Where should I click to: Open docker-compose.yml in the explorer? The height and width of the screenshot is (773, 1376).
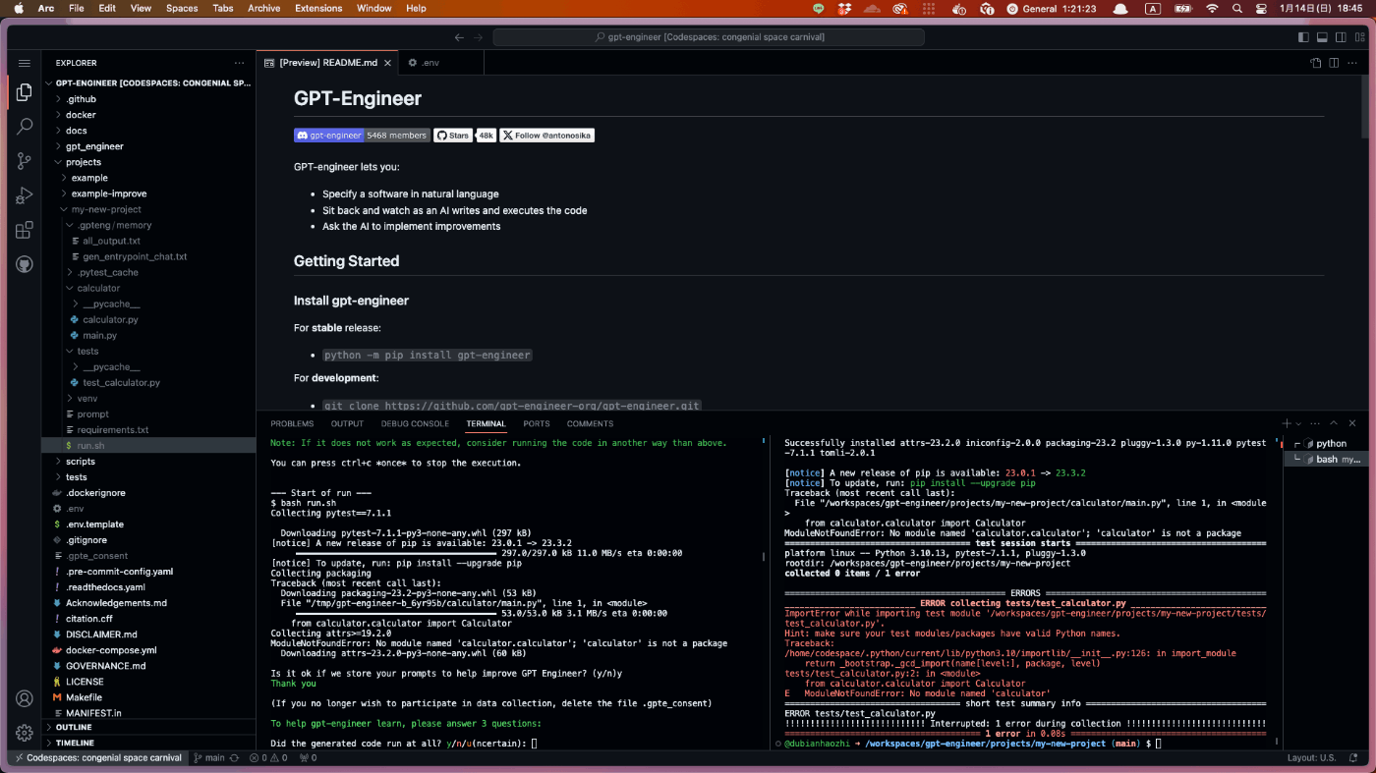tap(111, 650)
